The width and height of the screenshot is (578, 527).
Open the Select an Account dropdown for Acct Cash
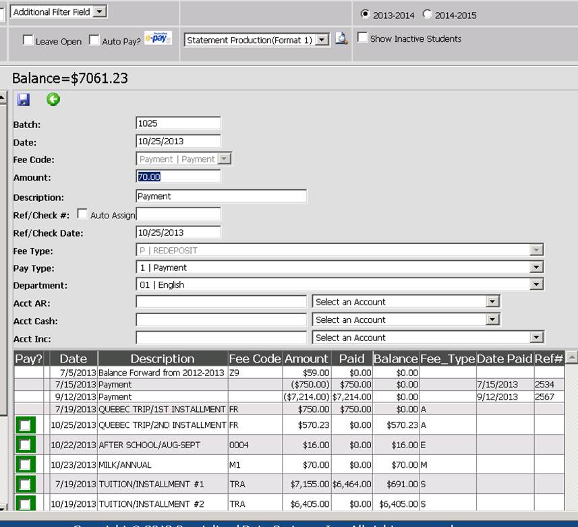coord(492,319)
